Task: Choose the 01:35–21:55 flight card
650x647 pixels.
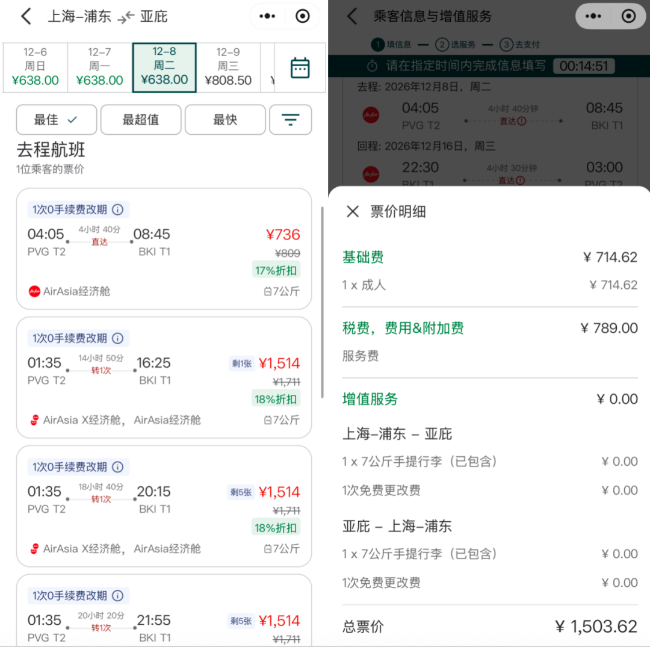Action: point(164,610)
